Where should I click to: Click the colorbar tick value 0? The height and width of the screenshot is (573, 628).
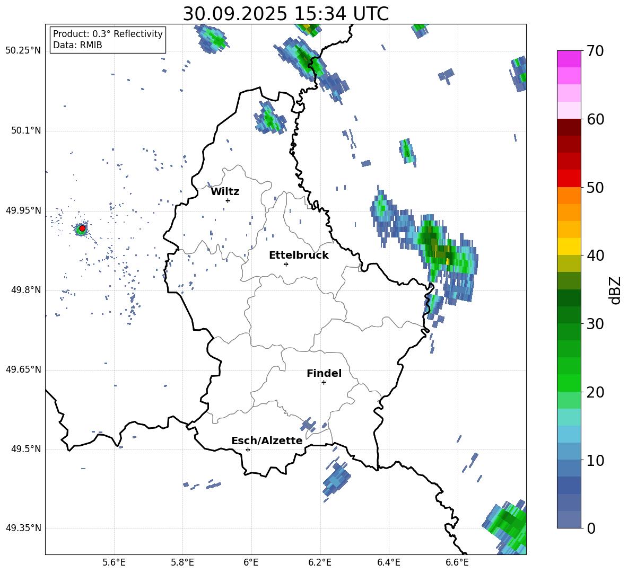(591, 528)
